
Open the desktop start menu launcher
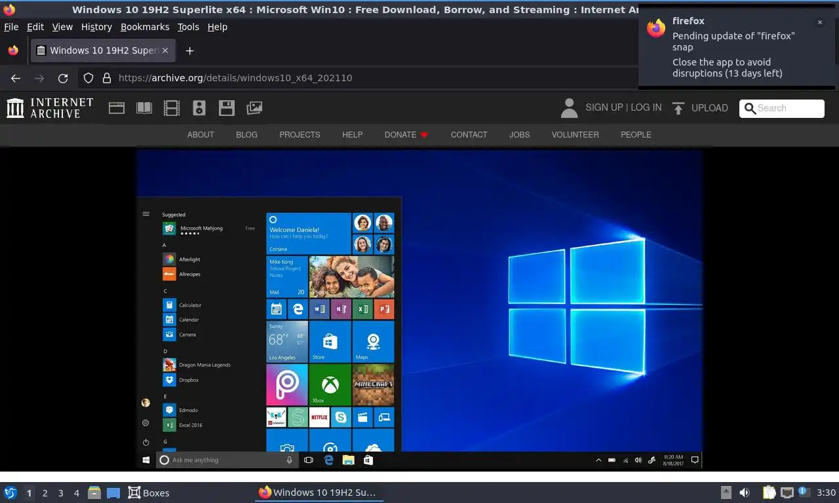click(x=10, y=493)
